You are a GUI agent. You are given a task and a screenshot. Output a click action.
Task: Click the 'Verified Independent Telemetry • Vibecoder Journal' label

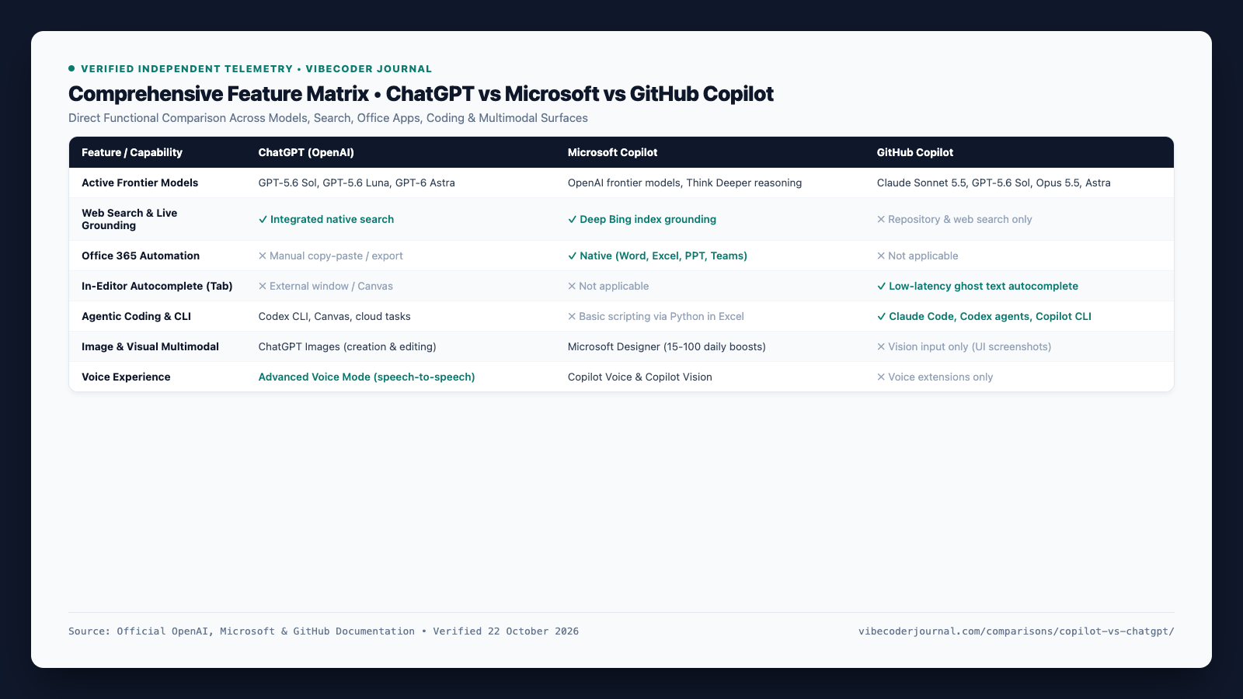point(250,68)
